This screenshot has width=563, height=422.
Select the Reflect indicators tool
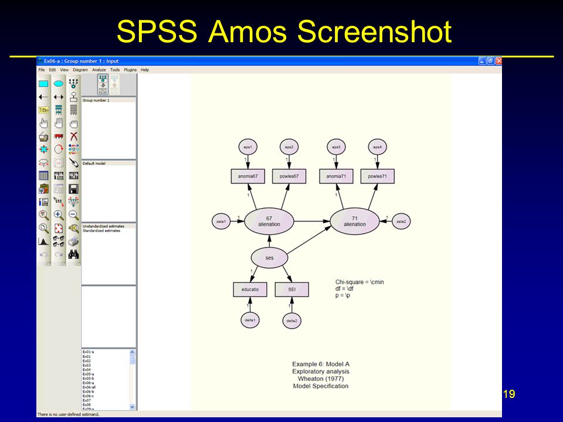coord(74,149)
